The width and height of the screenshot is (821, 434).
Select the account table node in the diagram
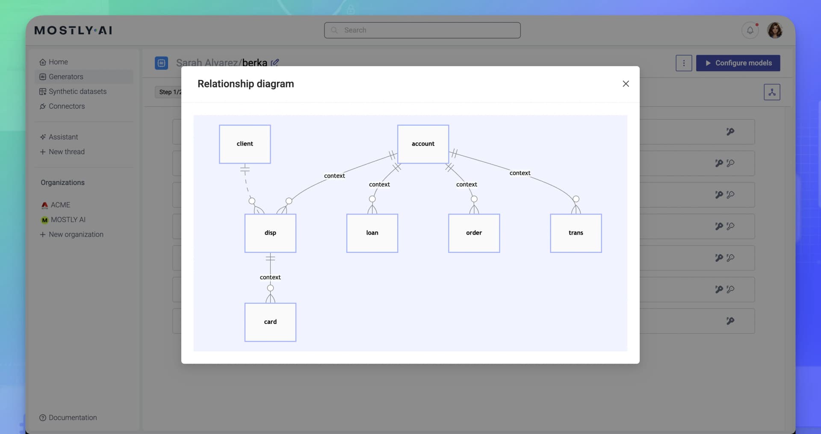pos(423,144)
